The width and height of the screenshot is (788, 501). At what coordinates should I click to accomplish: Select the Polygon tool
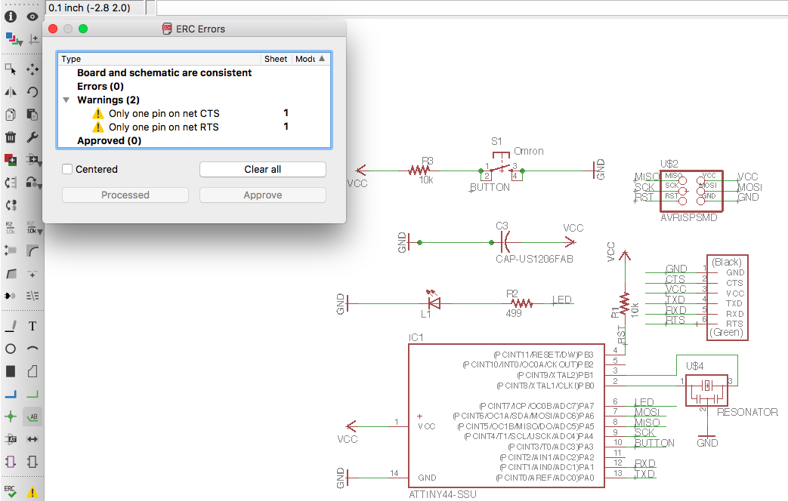point(32,371)
